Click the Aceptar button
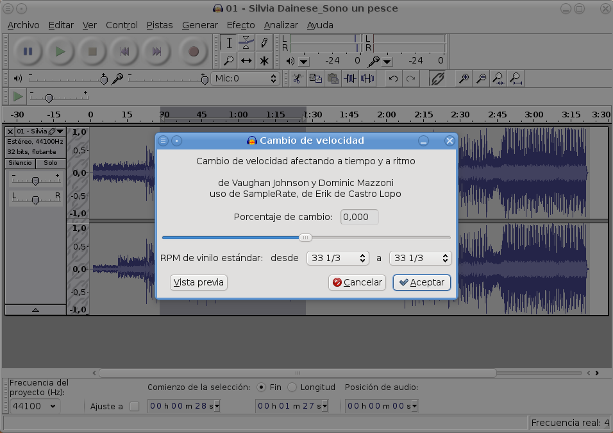The image size is (613, 433). [422, 282]
